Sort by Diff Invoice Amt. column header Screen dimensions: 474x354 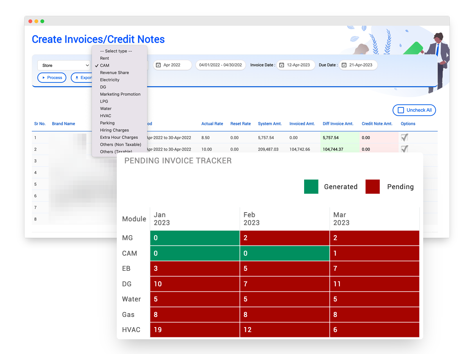(x=338, y=124)
